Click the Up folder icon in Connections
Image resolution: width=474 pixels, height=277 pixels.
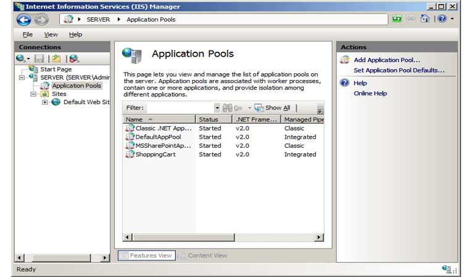(56, 58)
